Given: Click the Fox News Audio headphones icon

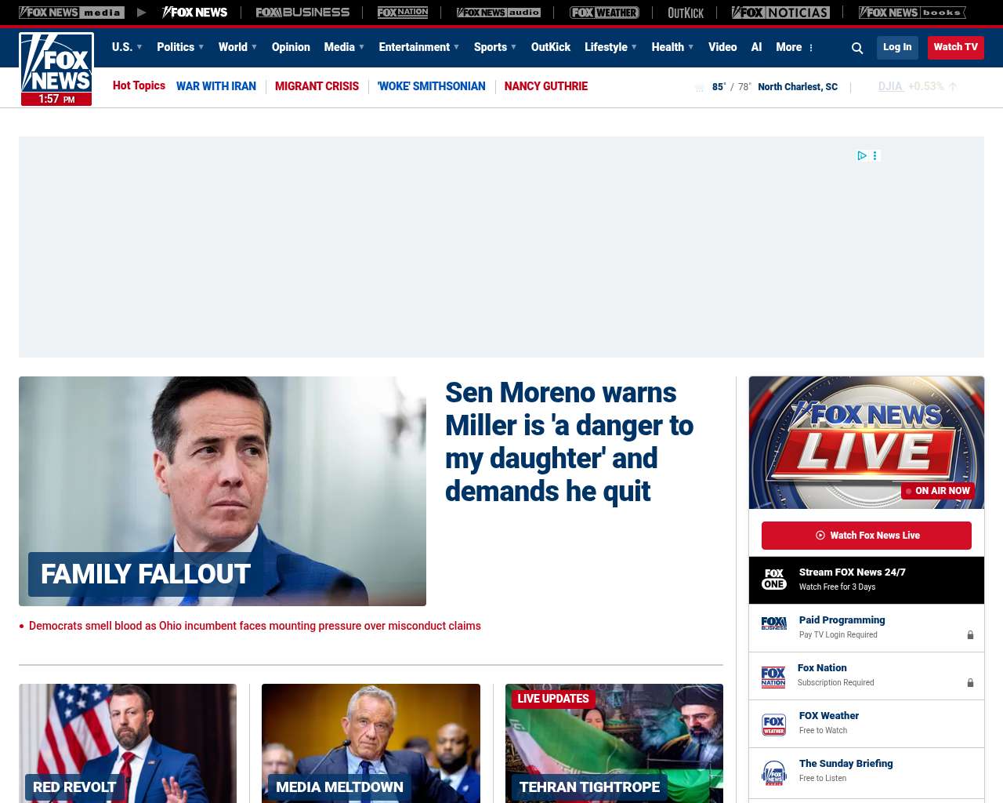Looking at the screenshot, I should [774, 773].
